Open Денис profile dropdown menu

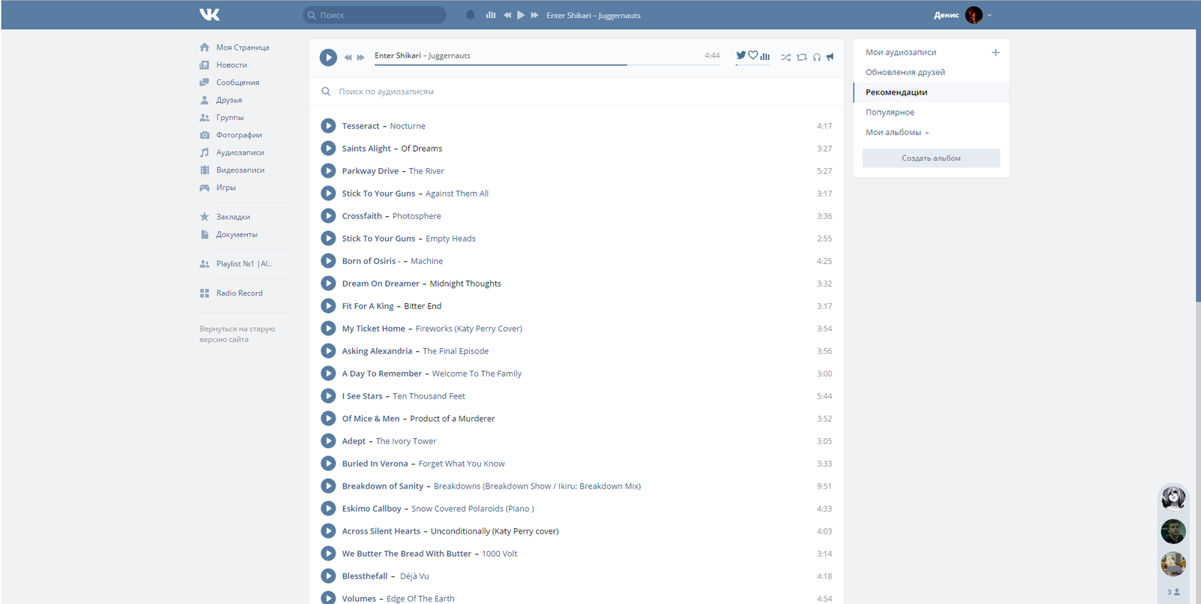989,15
